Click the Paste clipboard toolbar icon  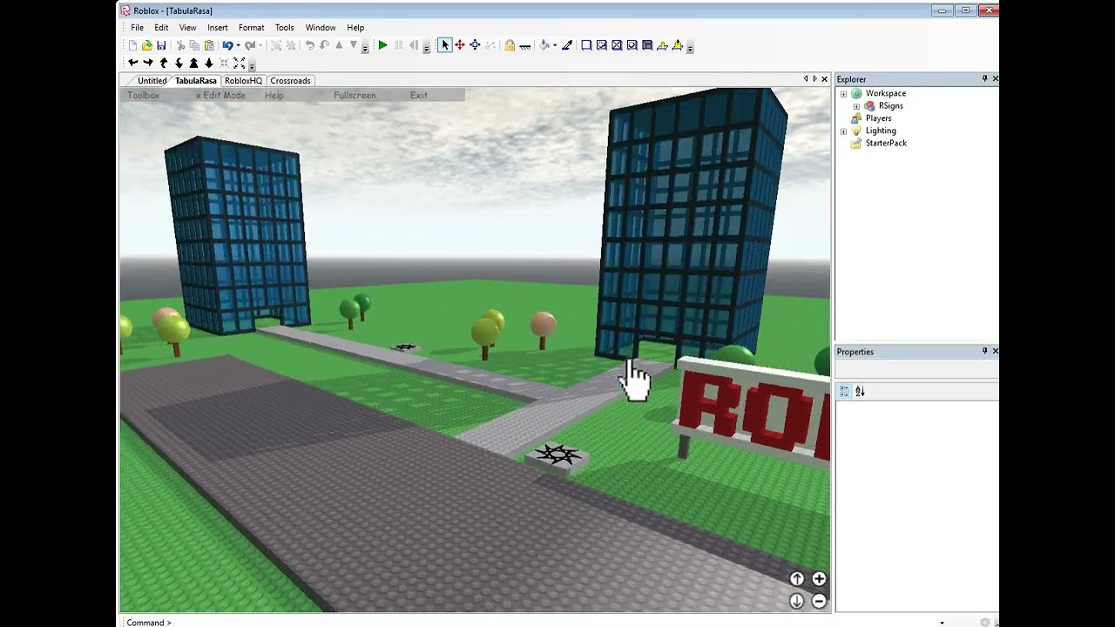pyautogui.click(x=209, y=45)
